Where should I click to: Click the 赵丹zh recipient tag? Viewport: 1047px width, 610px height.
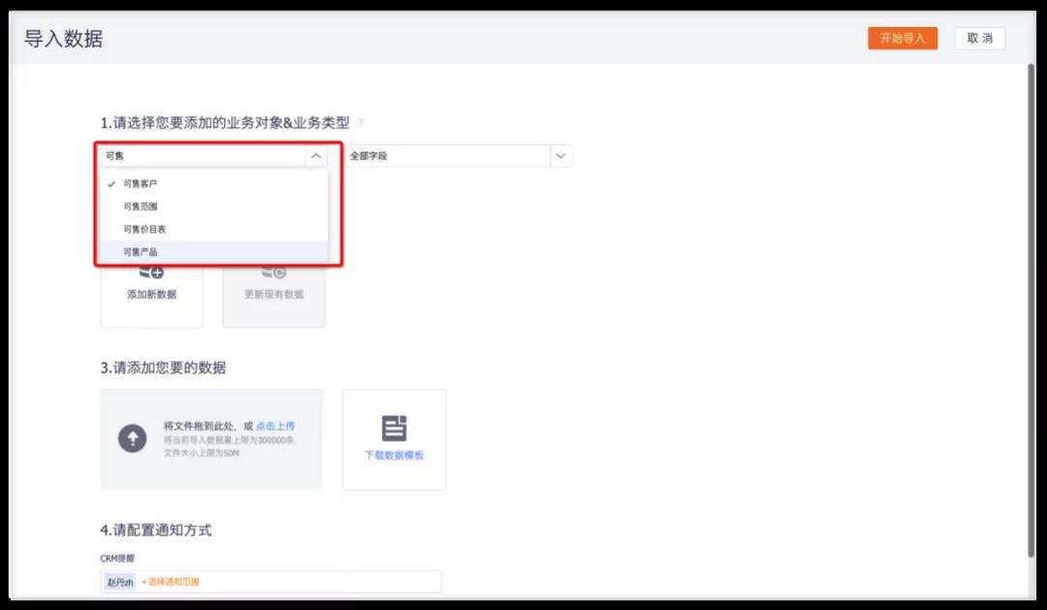coord(120,582)
